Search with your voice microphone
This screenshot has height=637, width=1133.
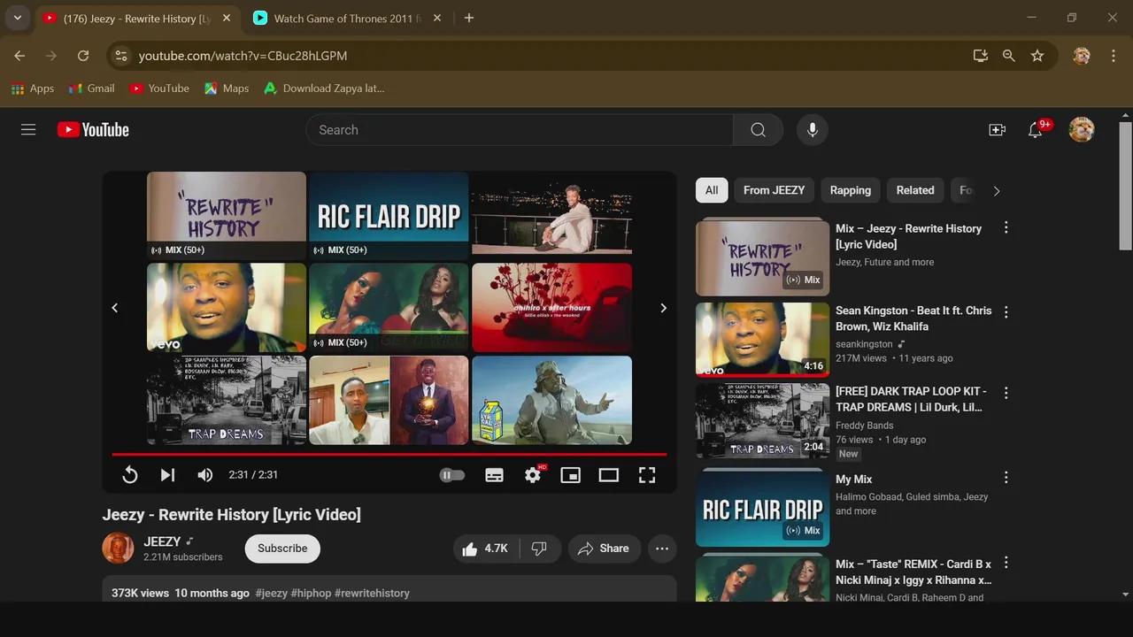[812, 130]
